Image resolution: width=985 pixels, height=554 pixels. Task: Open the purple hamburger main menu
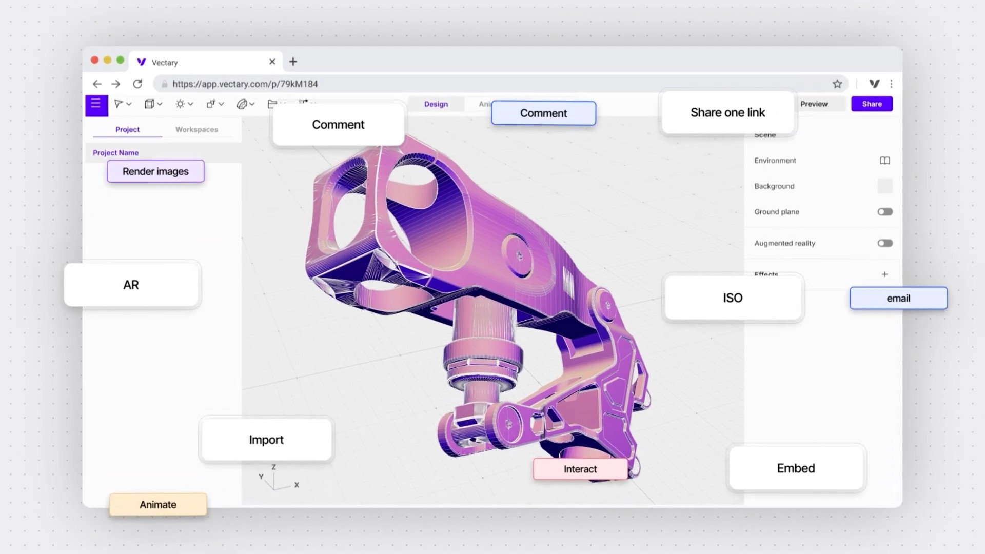[96, 105]
